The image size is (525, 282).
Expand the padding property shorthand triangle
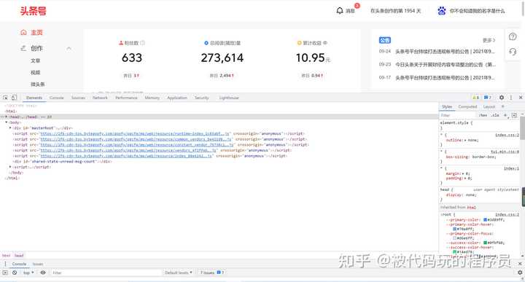[464, 179]
